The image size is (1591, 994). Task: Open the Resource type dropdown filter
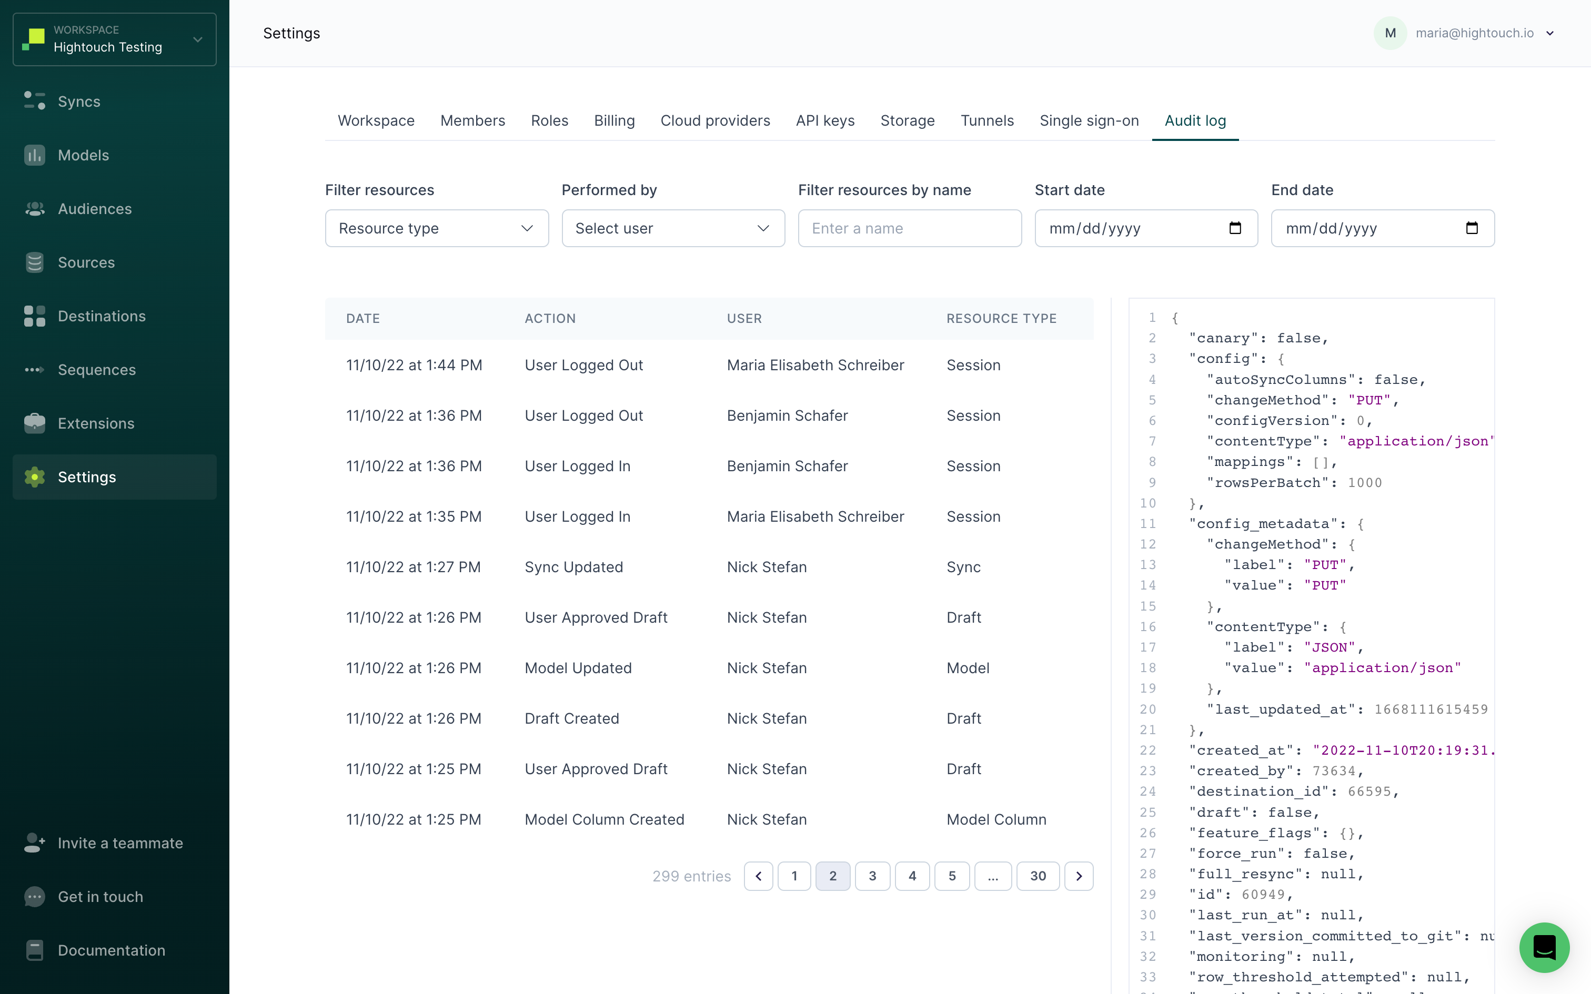pyautogui.click(x=436, y=228)
